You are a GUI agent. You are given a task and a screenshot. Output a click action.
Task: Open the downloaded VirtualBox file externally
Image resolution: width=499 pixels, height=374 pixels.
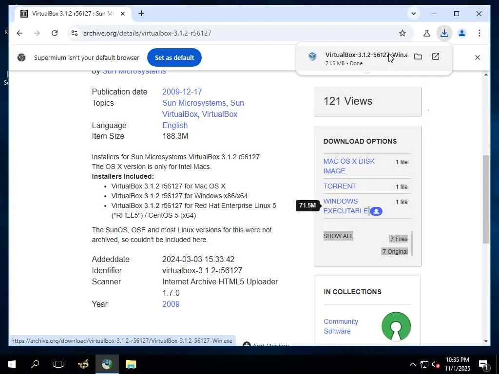[435, 56]
